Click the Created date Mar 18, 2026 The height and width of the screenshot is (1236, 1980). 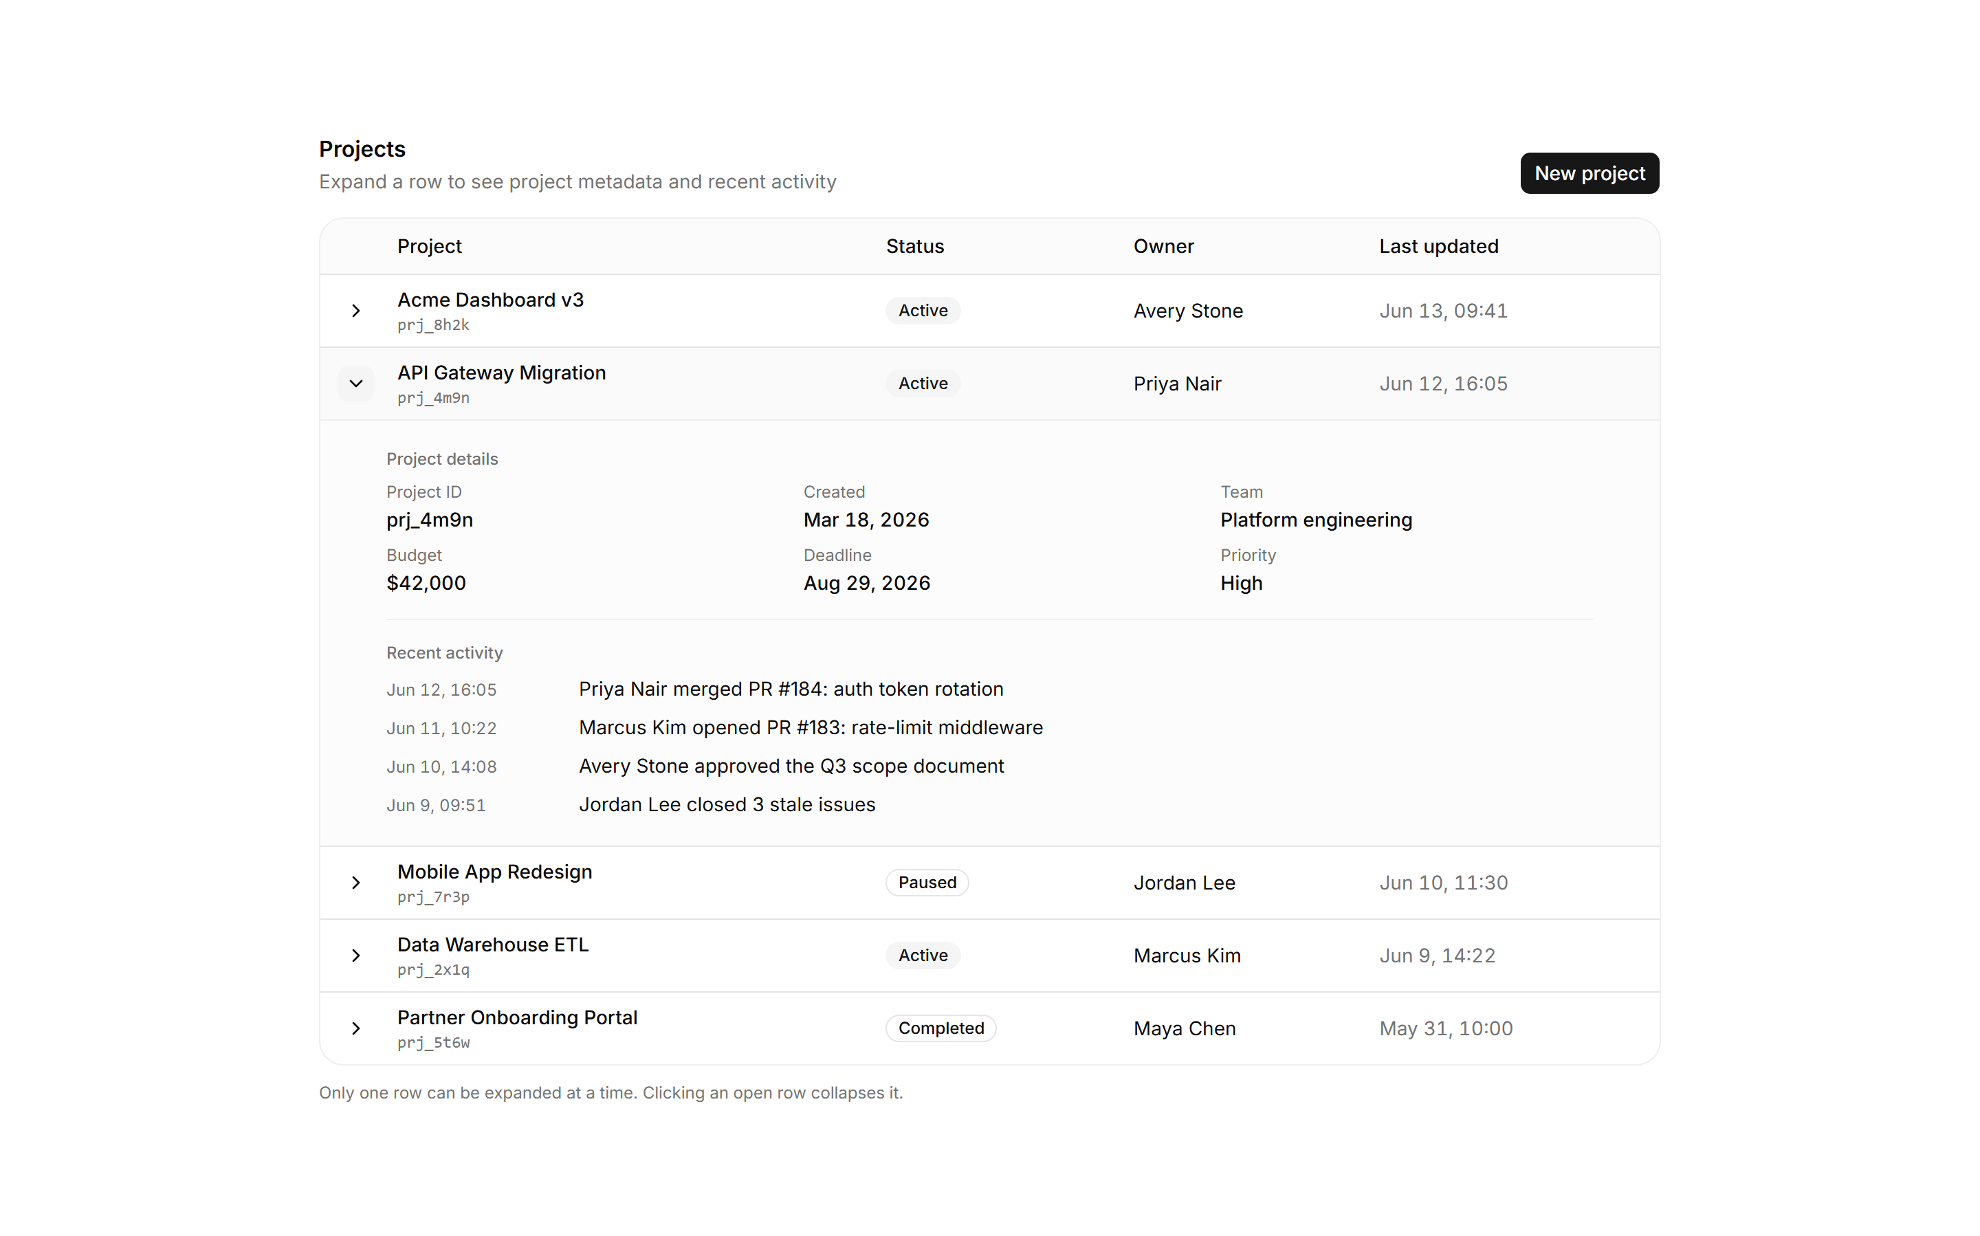pyautogui.click(x=866, y=520)
